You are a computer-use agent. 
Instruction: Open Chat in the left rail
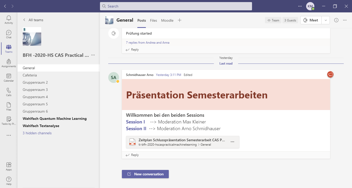(9, 34)
